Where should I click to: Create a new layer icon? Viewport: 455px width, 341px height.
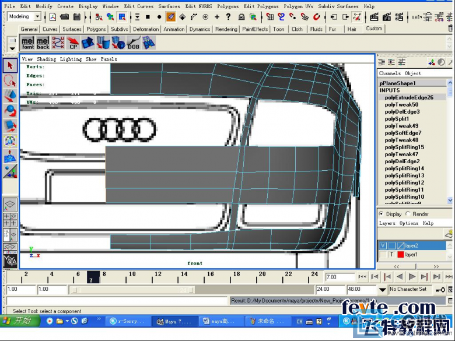click(x=449, y=233)
